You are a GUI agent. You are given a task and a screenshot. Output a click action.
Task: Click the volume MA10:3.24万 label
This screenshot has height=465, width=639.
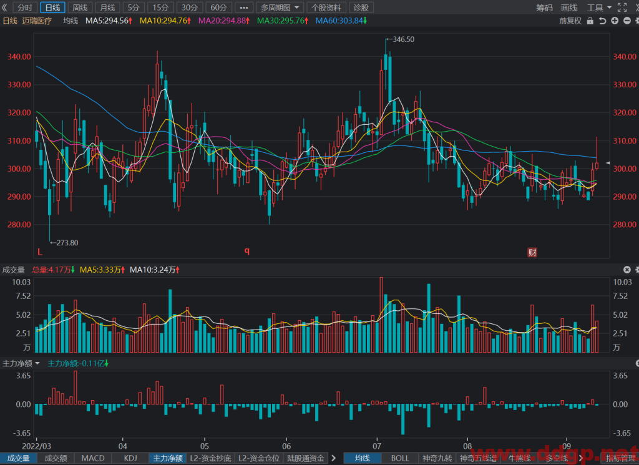coord(155,270)
